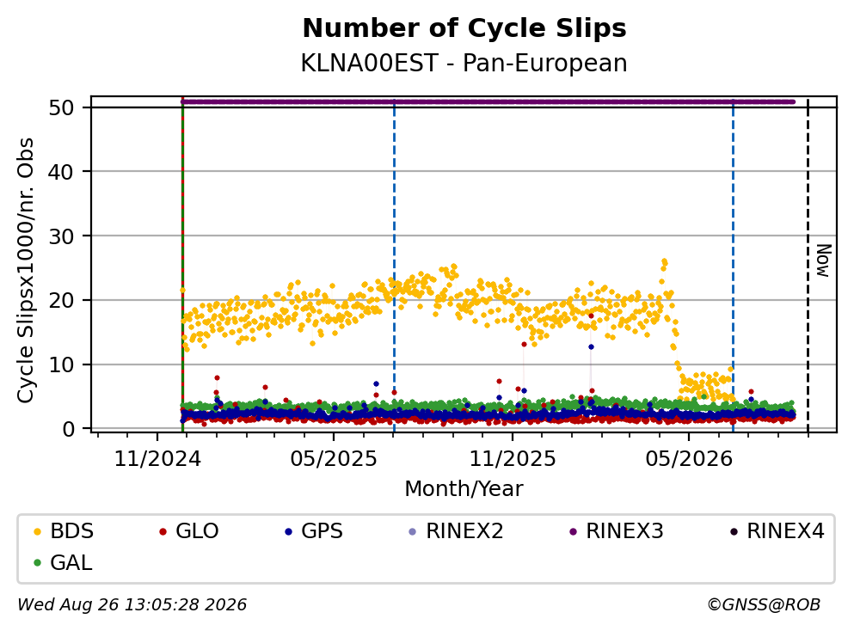Click the 05/2025 x-axis tick label
This screenshot has height=631, width=854.
pos(334,460)
